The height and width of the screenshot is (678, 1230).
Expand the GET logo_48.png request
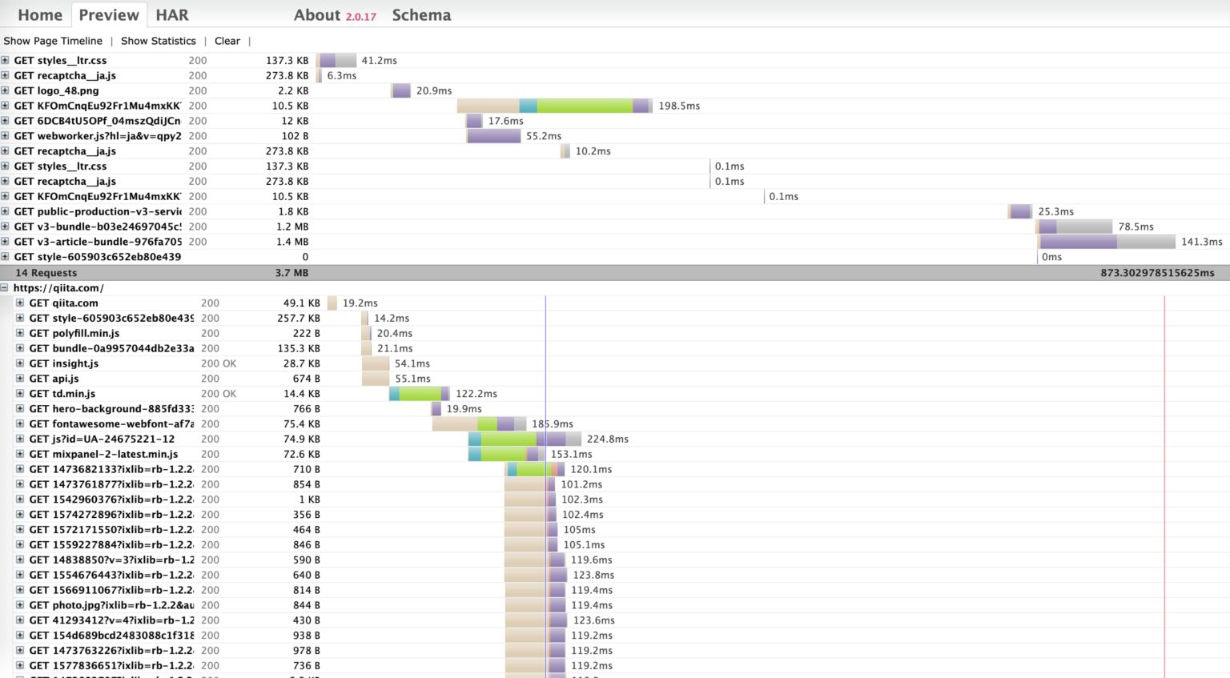tap(6, 91)
